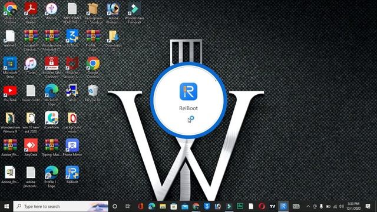Image resolution: width=377 pixels, height=212 pixels.
Task: Open the Setup desktop shortcut
Action: point(72,93)
